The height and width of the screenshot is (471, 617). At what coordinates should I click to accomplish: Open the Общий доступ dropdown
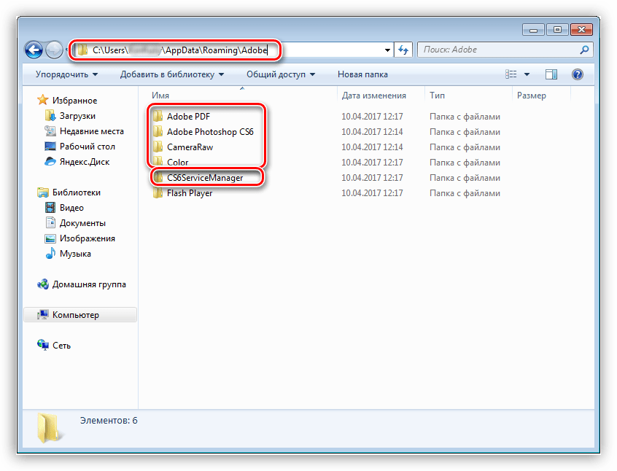click(281, 74)
